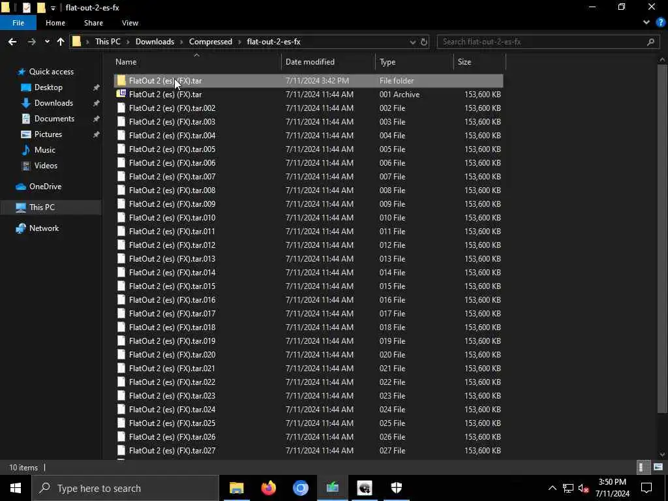This screenshot has height=501, width=668.
Task: Switch to Large icons view button
Action: pyautogui.click(x=658, y=467)
